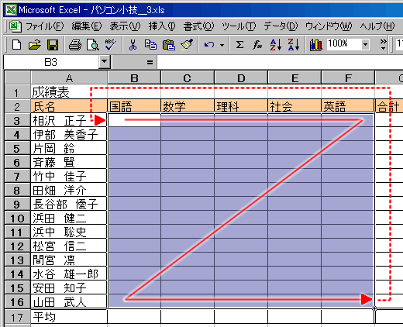Open the 100% zoom dropdown

pos(365,44)
